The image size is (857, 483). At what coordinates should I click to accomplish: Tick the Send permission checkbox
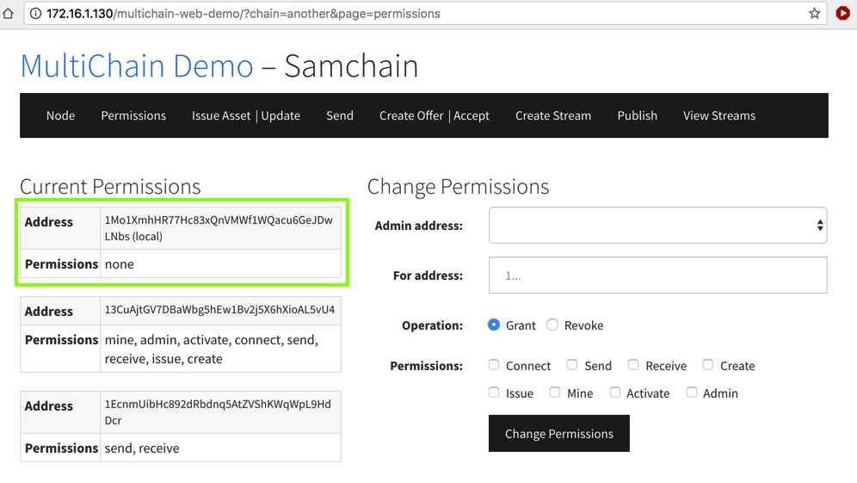(x=572, y=365)
